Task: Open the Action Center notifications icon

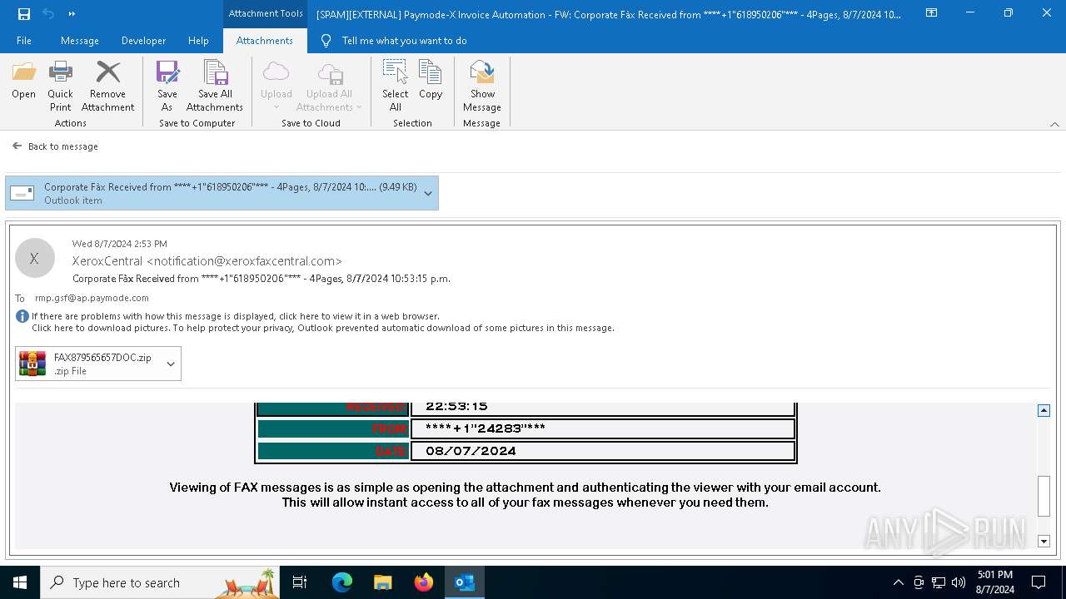Action: point(1039,582)
